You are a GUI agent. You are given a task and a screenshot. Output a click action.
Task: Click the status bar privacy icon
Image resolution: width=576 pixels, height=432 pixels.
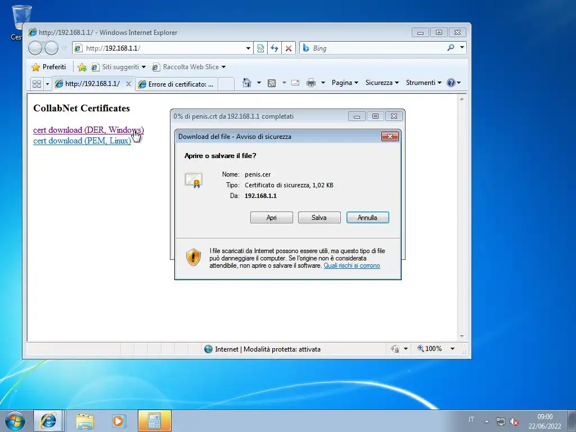tap(395, 349)
